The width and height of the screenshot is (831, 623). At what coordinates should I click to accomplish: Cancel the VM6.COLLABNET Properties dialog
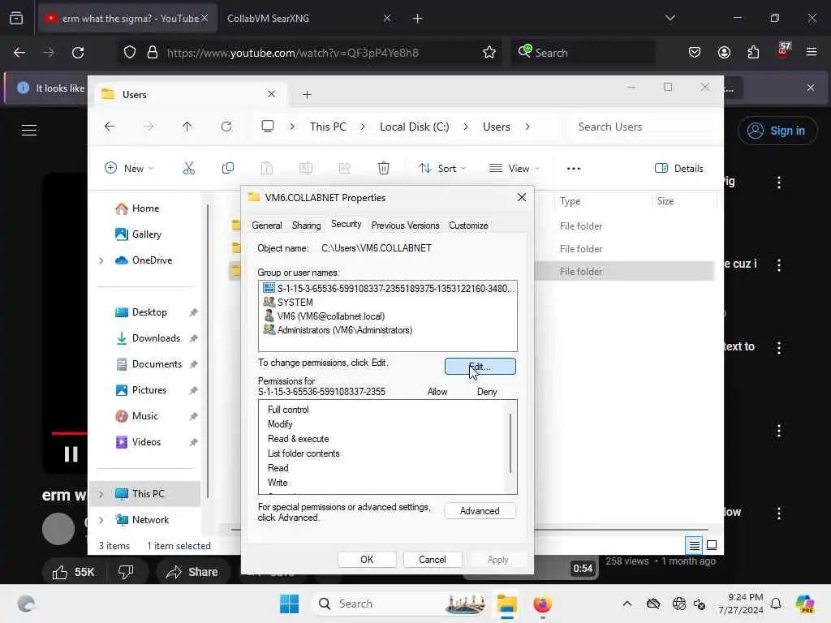433,560
